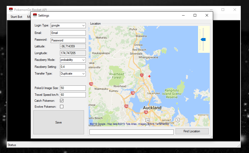
Task: Click the Kumeu label on the map
Action: pyautogui.click(x=114, y=91)
